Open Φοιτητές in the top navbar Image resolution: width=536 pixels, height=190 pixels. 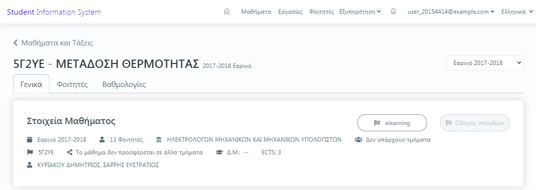coord(321,12)
